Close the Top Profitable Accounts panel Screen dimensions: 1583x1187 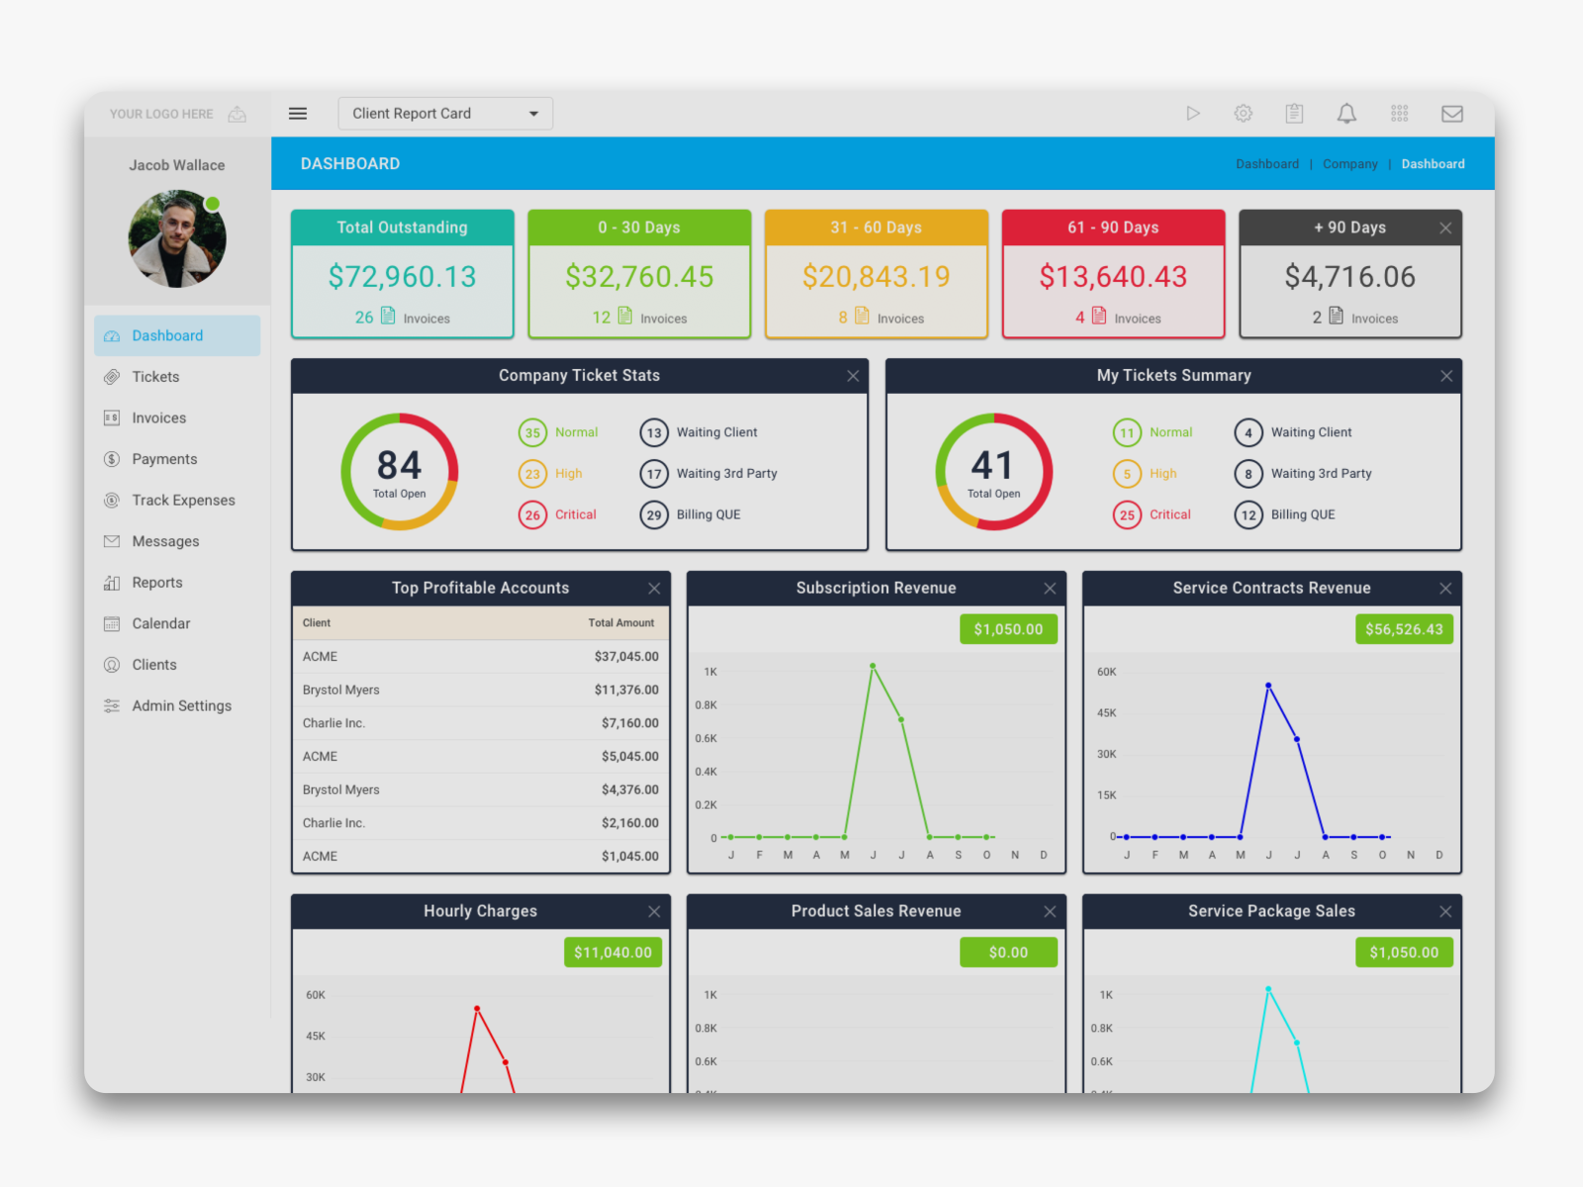pyautogui.click(x=654, y=589)
